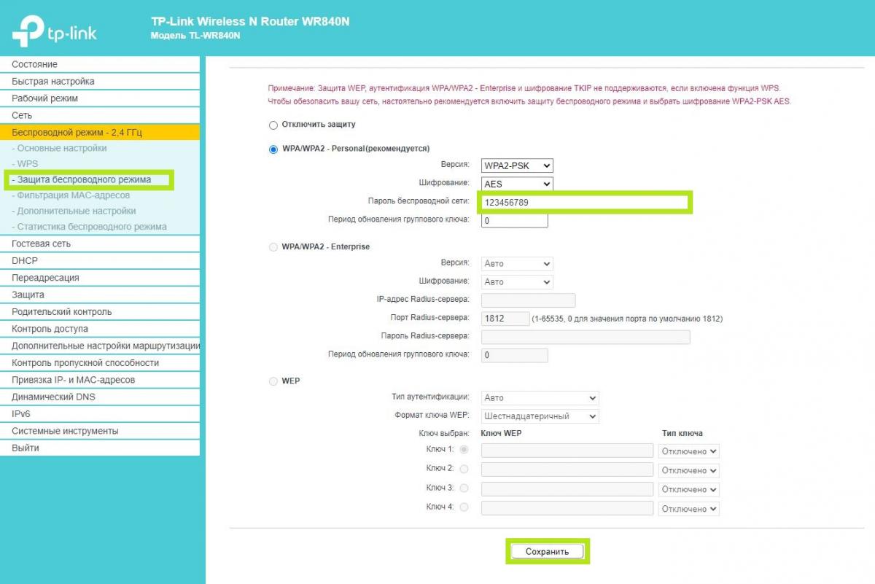Open the 'Гостевая сеть' menu section
This screenshot has width=875, height=584.
[x=41, y=244]
